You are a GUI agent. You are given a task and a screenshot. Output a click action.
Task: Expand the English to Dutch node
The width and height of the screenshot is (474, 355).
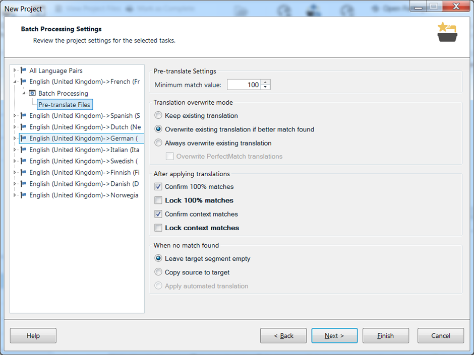(15, 127)
